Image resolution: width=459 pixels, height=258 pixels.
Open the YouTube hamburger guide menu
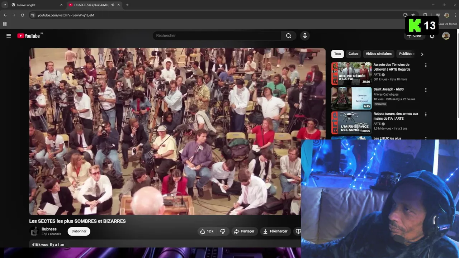click(9, 36)
